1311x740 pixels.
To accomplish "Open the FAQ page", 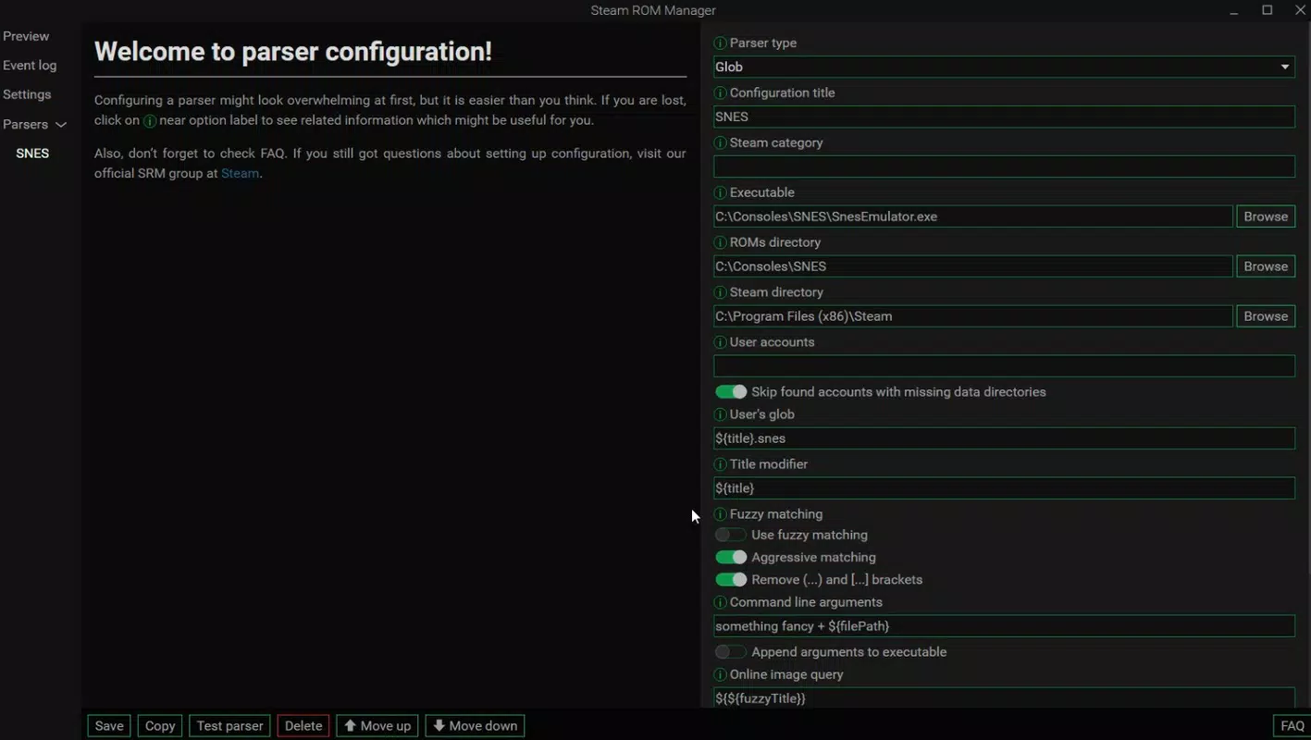I will point(1292,726).
